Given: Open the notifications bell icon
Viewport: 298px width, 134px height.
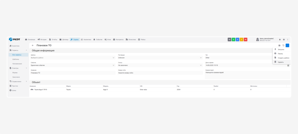Looking at the screenshot, I should point(280,39).
